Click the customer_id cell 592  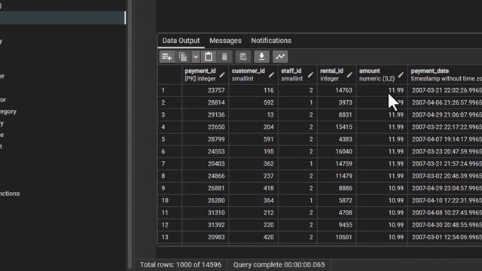253,102
